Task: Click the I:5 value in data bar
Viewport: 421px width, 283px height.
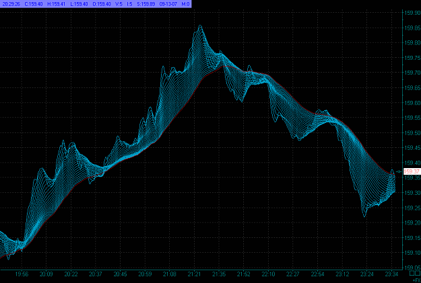Action: 129,4
